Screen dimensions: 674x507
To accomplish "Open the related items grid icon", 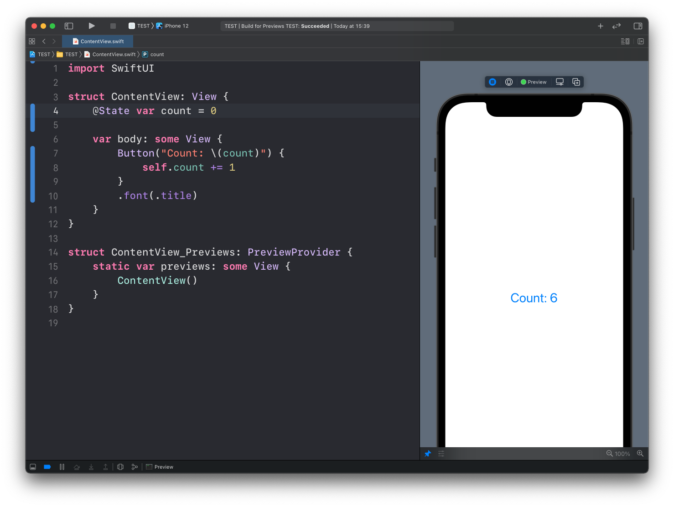I will coord(32,42).
